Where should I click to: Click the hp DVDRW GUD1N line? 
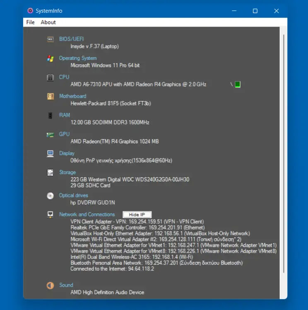(93, 203)
